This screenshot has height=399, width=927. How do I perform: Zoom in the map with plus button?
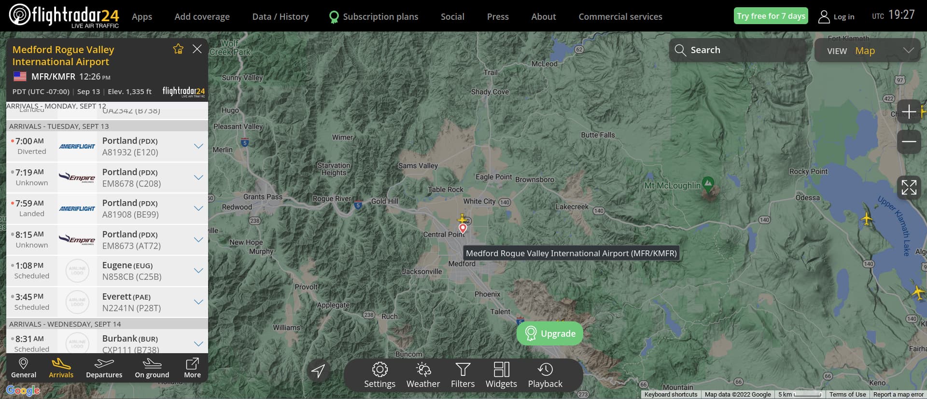(909, 112)
